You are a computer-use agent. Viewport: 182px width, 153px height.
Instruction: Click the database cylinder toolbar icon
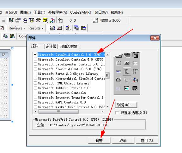click(x=45, y=20)
